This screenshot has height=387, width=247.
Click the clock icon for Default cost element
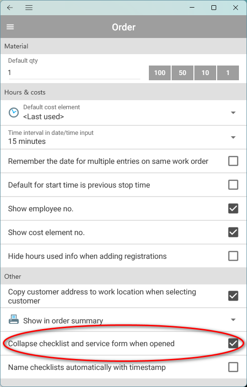pos(14,112)
